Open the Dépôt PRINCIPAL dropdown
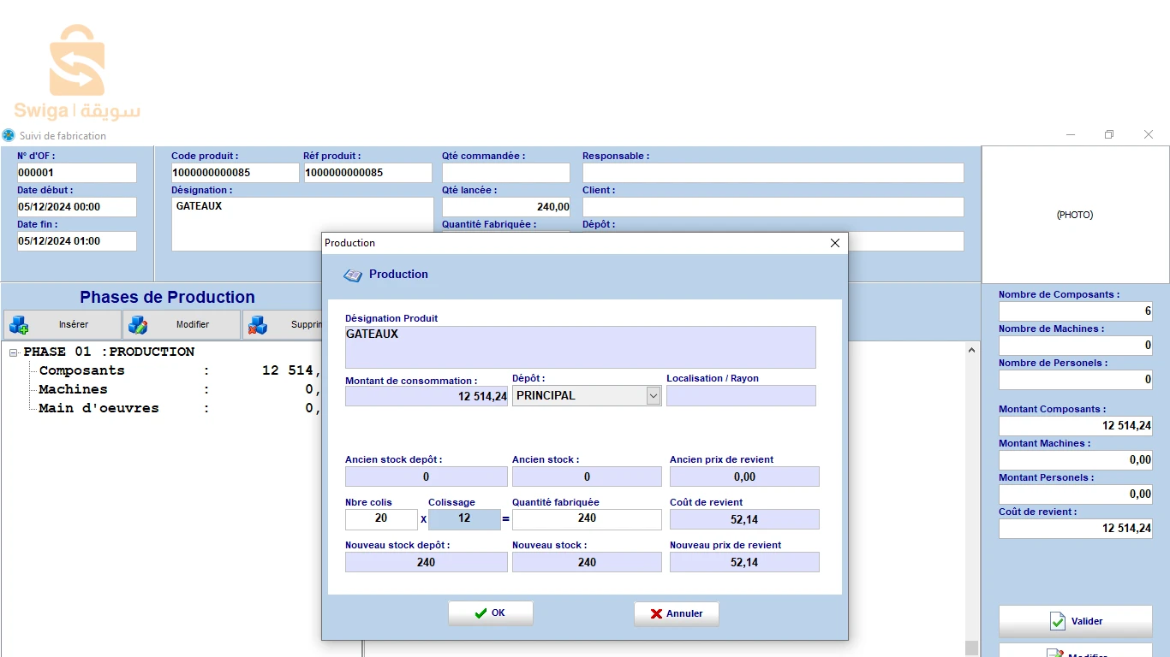 pos(654,395)
